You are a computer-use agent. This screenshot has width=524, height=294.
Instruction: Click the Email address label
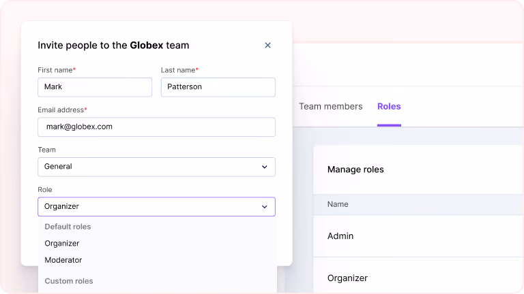(62, 110)
